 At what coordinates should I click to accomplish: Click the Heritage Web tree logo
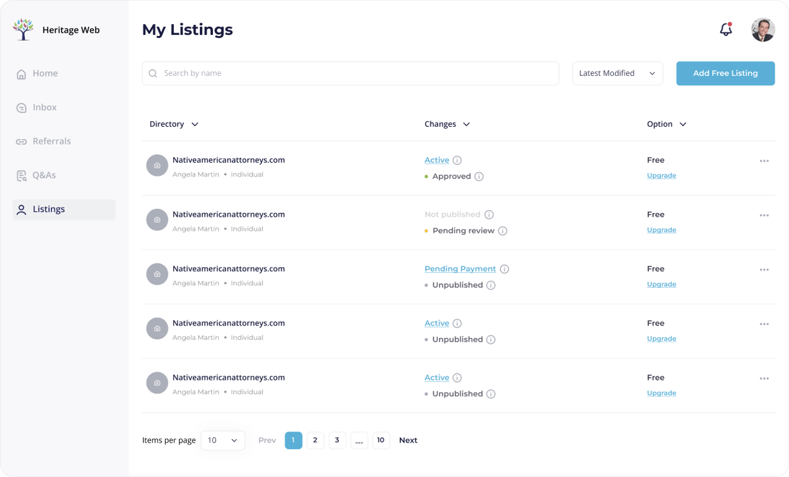tap(23, 30)
